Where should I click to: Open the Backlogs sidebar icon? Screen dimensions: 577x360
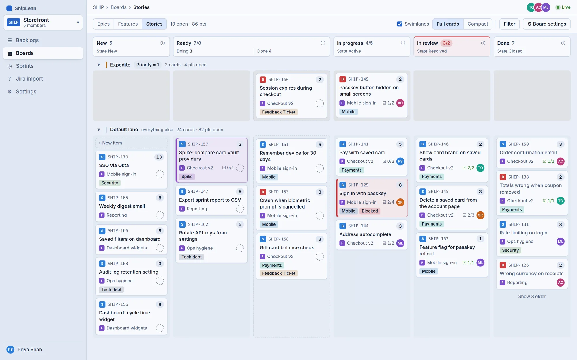point(10,40)
